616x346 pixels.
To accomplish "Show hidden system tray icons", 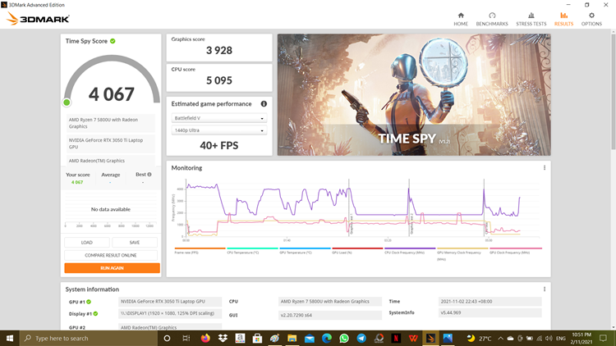I will tap(500, 338).
